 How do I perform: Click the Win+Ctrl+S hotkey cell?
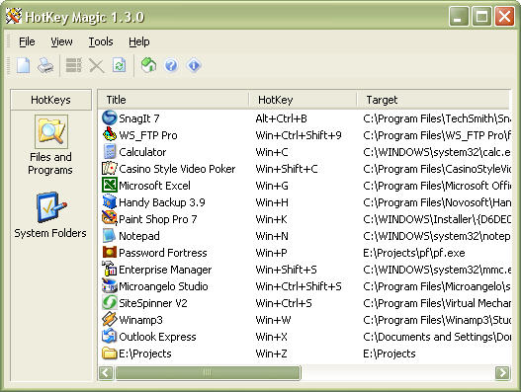(x=284, y=303)
